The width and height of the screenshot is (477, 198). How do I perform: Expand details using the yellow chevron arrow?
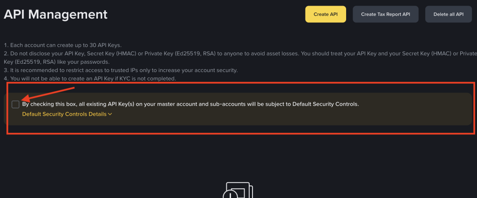point(110,114)
